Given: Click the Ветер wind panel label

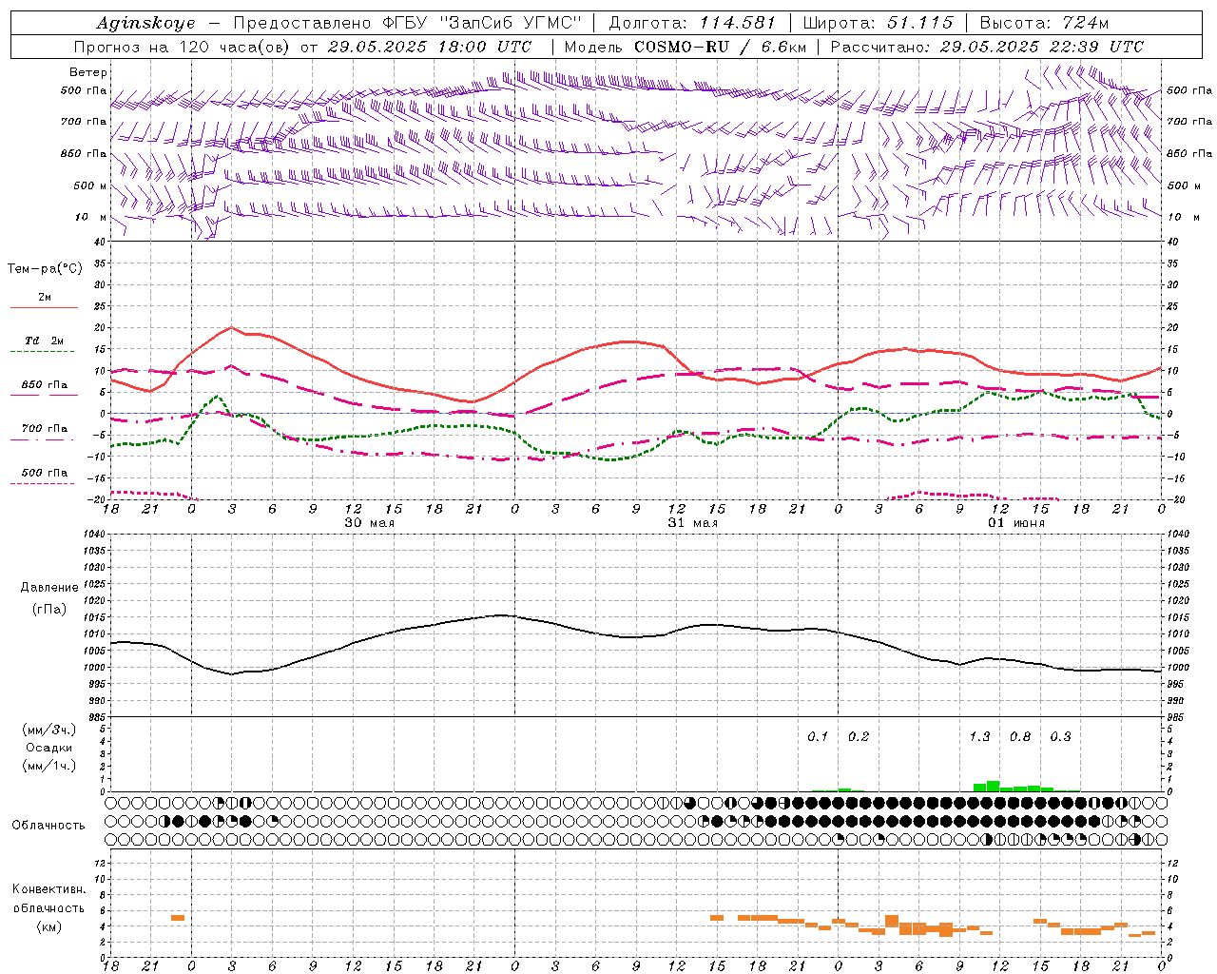Looking at the screenshot, I should coord(88,72).
